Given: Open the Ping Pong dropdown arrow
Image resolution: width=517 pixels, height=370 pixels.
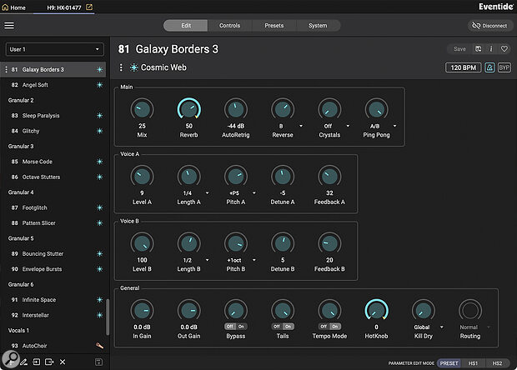Looking at the screenshot, I should click(394, 126).
